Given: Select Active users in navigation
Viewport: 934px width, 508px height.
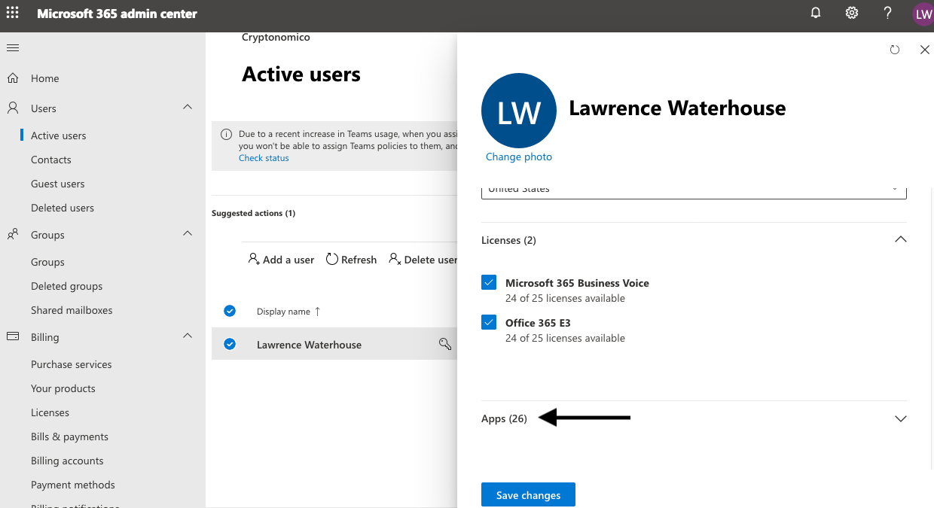Looking at the screenshot, I should [x=58, y=135].
